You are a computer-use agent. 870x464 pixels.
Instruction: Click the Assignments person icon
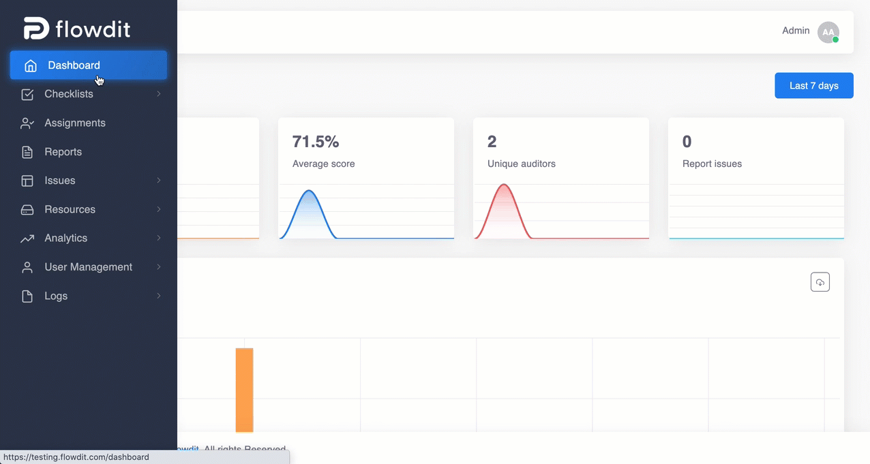tap(27, 123)
